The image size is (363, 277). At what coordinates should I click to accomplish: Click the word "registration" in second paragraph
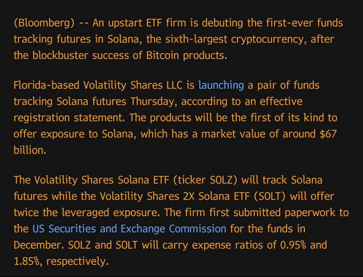coord(42,118)
